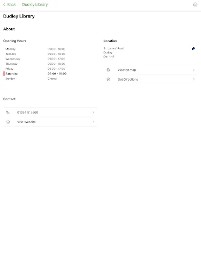Select the Thursday row label

click(11, 64)
